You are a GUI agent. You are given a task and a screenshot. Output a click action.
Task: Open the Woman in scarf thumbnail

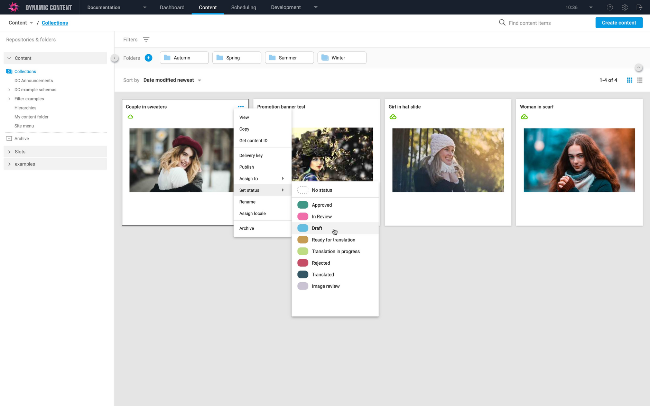coord(579,160)
